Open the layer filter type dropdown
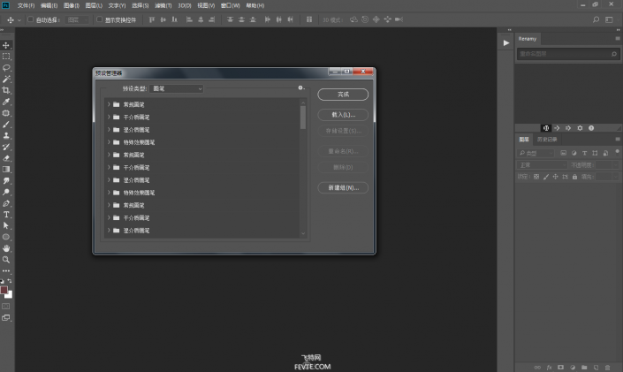 click(x=536, y=153)
